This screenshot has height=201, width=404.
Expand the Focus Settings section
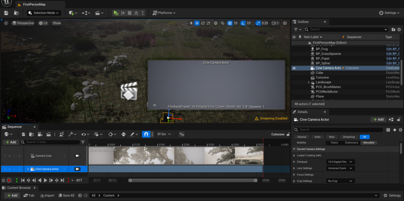coord(294,174)
